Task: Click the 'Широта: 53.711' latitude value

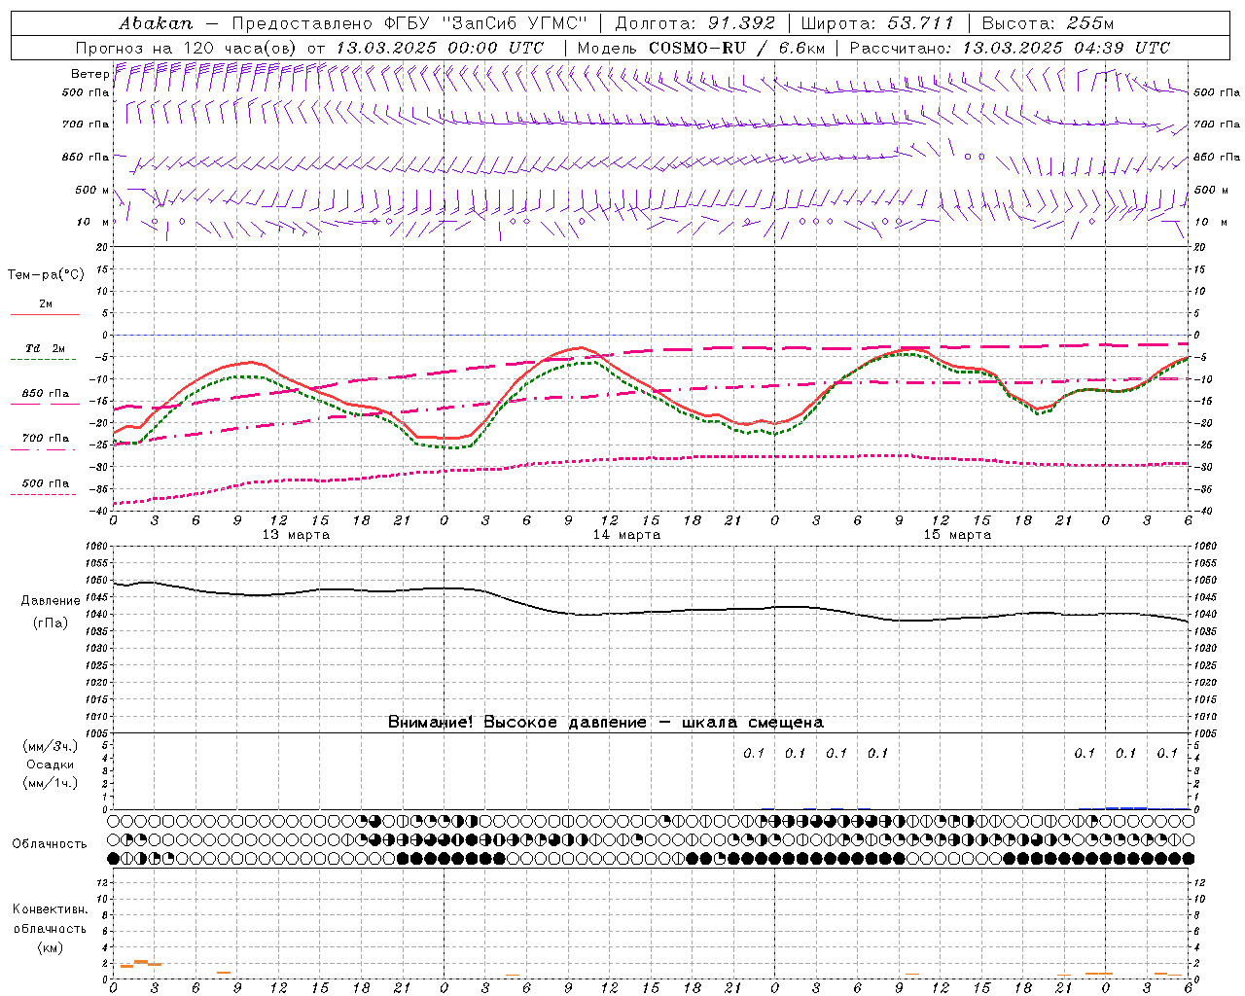Action: (877, 23)
